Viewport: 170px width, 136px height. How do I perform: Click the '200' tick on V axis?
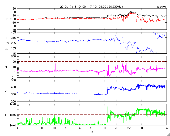click(x=14, y=101)
